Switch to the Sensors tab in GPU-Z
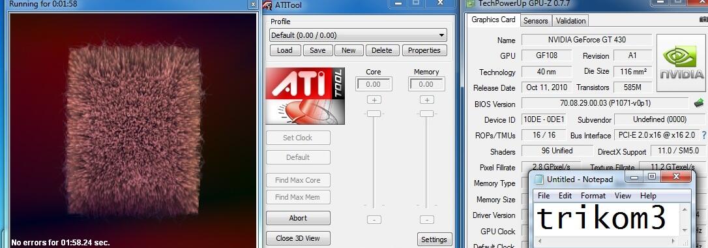The image size is (708, 248). coord(535,21)
